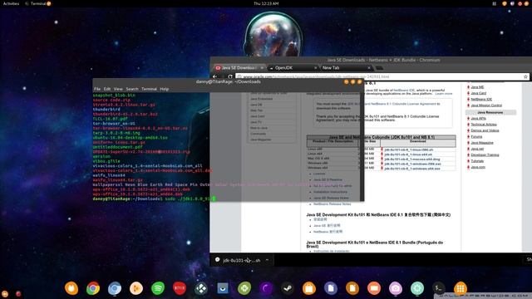
Task: Open the Help menu in Terminal
Action: point(165,89)
